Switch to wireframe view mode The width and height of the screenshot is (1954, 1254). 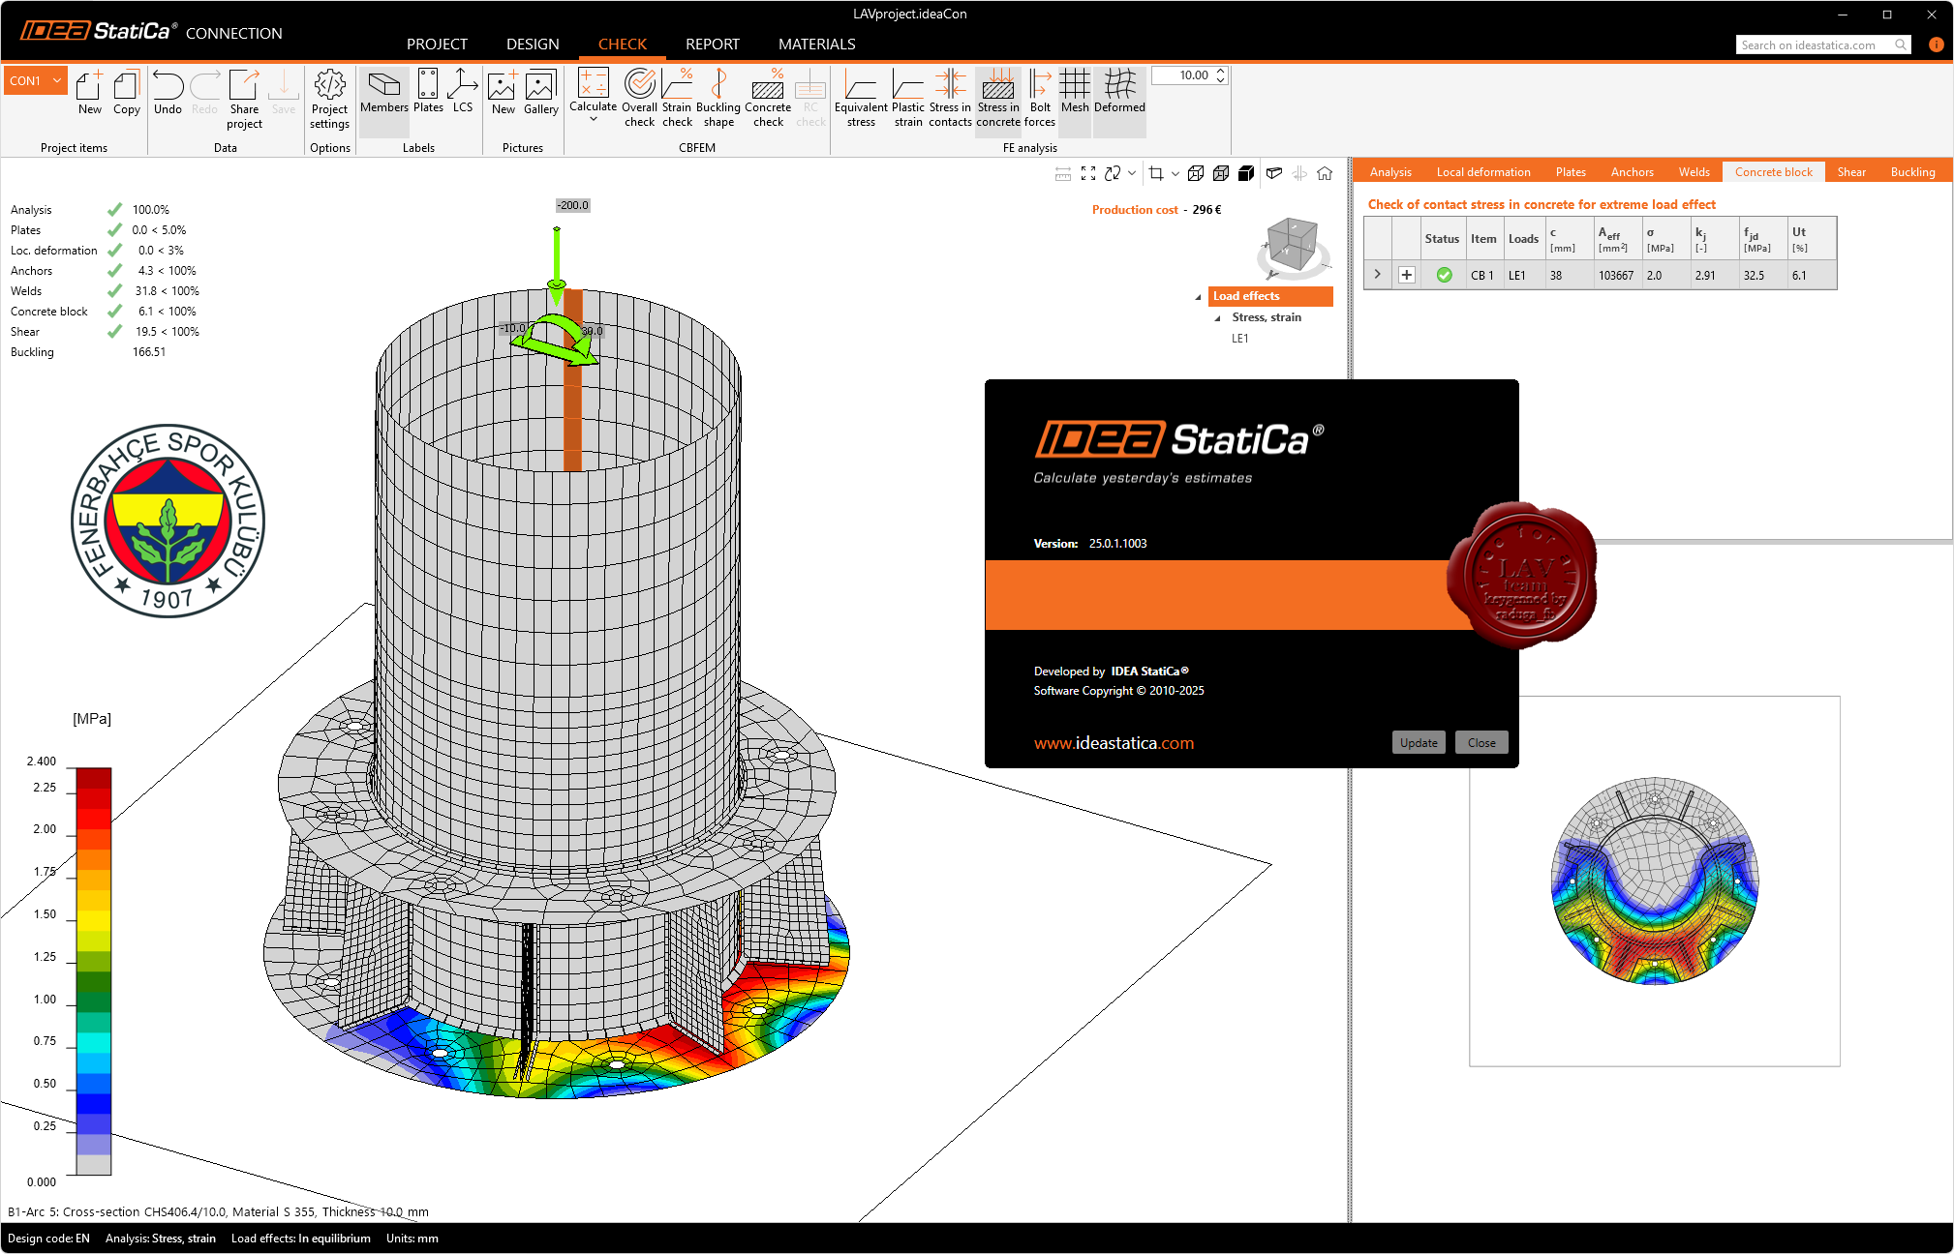(x=1196, y=173)
